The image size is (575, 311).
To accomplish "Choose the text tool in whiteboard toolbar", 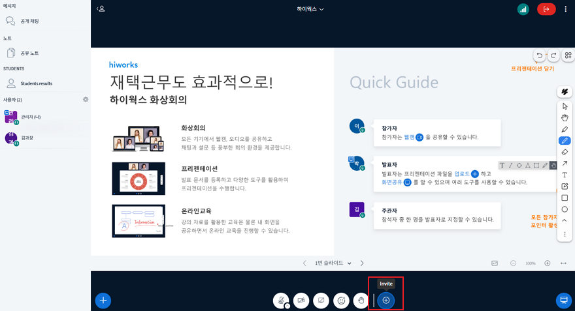I will (565, 175).
